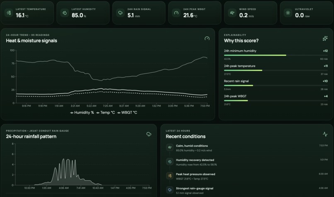Click the +4 score for peak WBGT

(326, 96)
